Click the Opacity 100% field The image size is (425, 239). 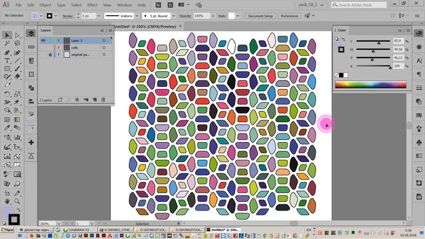pyautogui.click(x=201, y=16)
